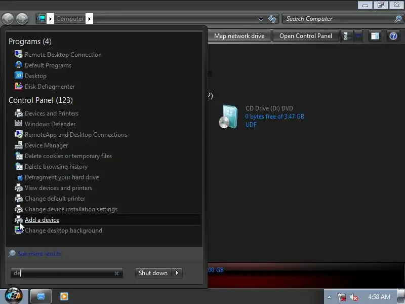Click the Explorer Back arrow button

coord(8,19)
